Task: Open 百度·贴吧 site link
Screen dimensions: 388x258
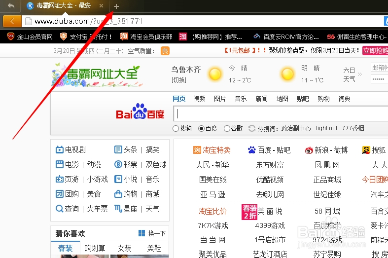Action: tap(269, 150)
